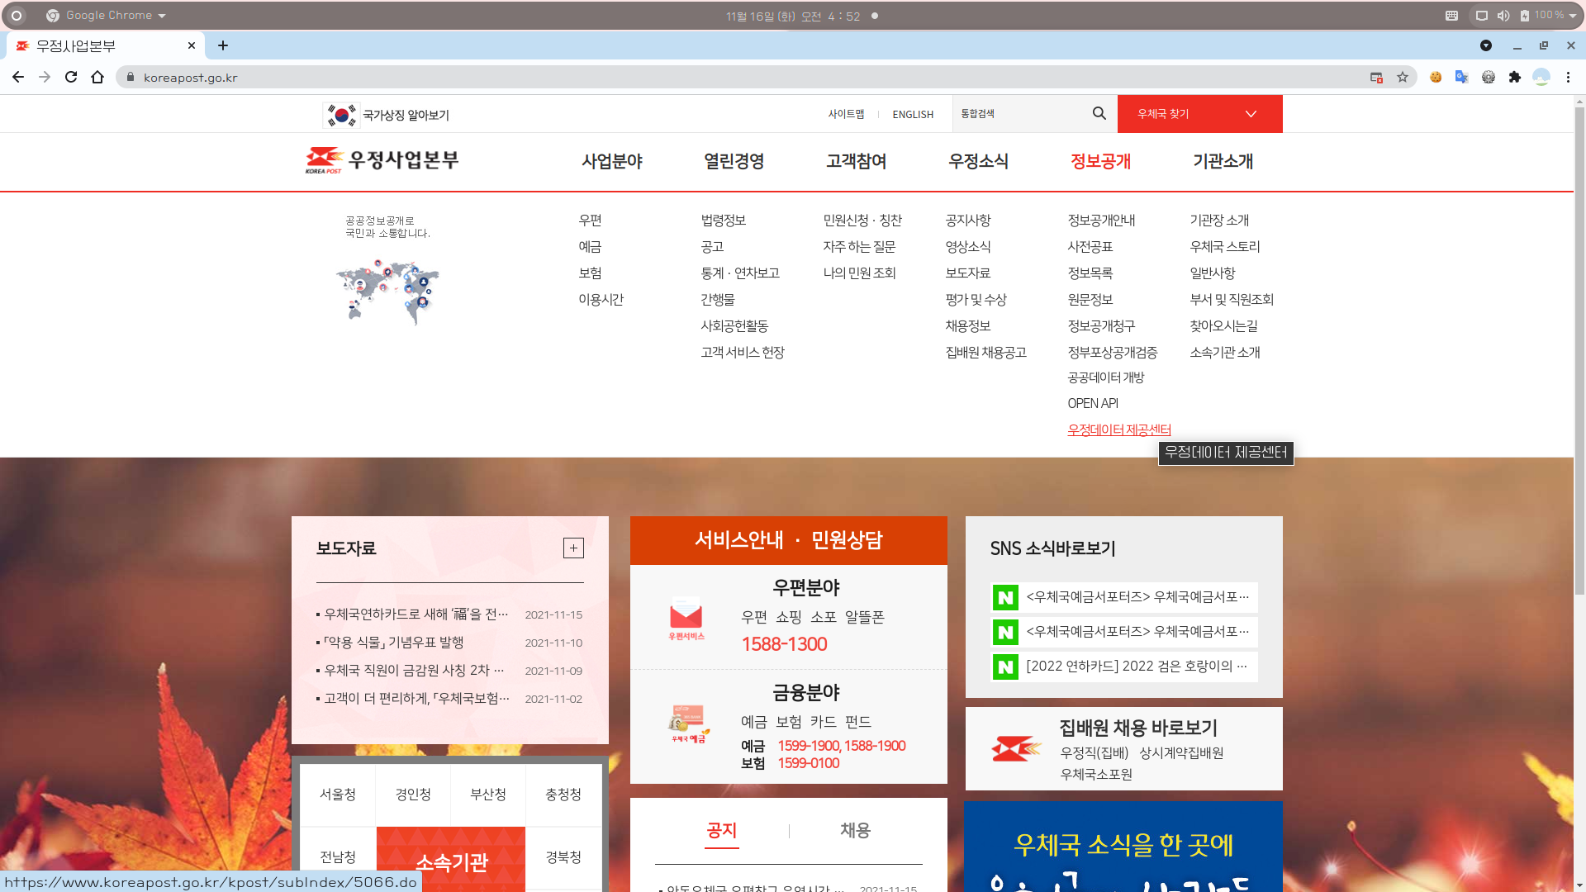
Task: Switch to the 채용 tab
Action: click(x=855, y=830)
